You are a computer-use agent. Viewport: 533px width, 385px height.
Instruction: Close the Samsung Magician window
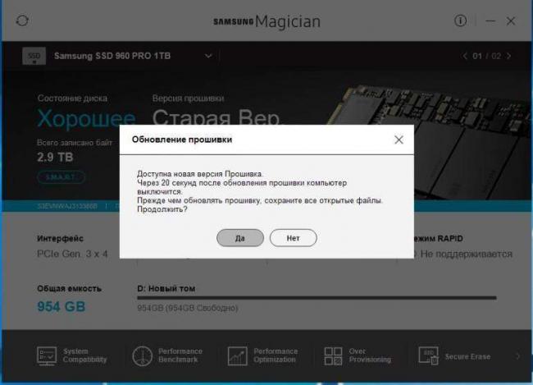(511, 21)
